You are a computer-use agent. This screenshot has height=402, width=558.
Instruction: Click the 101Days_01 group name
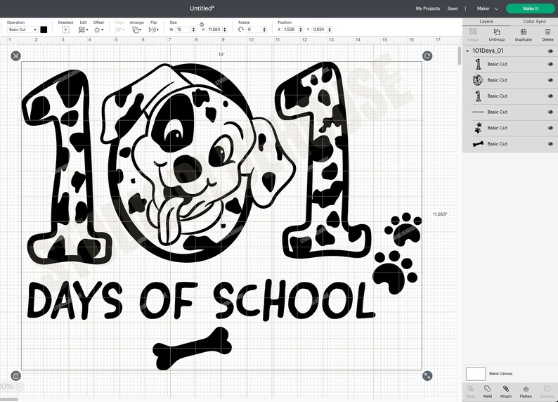click(x=488, y=51)
